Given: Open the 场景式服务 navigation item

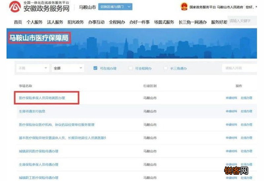Looking at the screenshot, I should coord(164,22).
